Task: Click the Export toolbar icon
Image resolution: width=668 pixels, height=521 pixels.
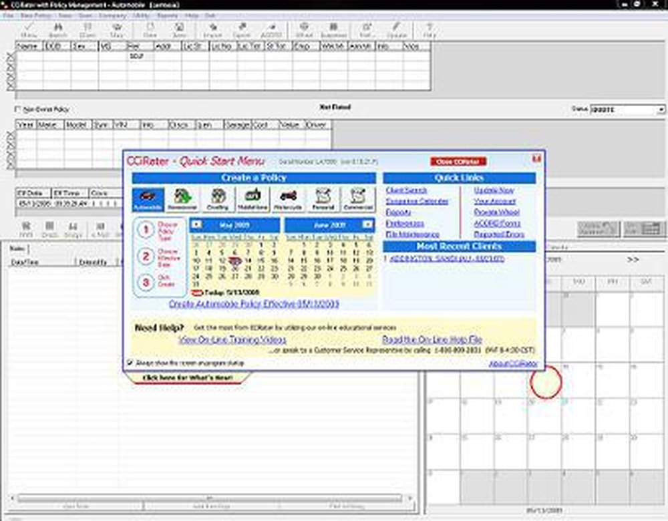Action: click(242, 30)
